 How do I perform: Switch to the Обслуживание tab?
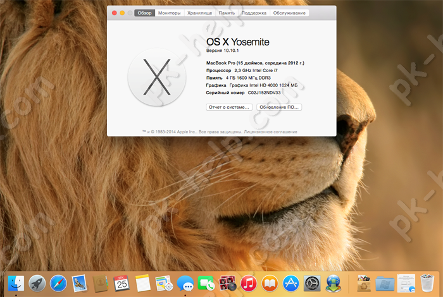(x=289, y=13)
